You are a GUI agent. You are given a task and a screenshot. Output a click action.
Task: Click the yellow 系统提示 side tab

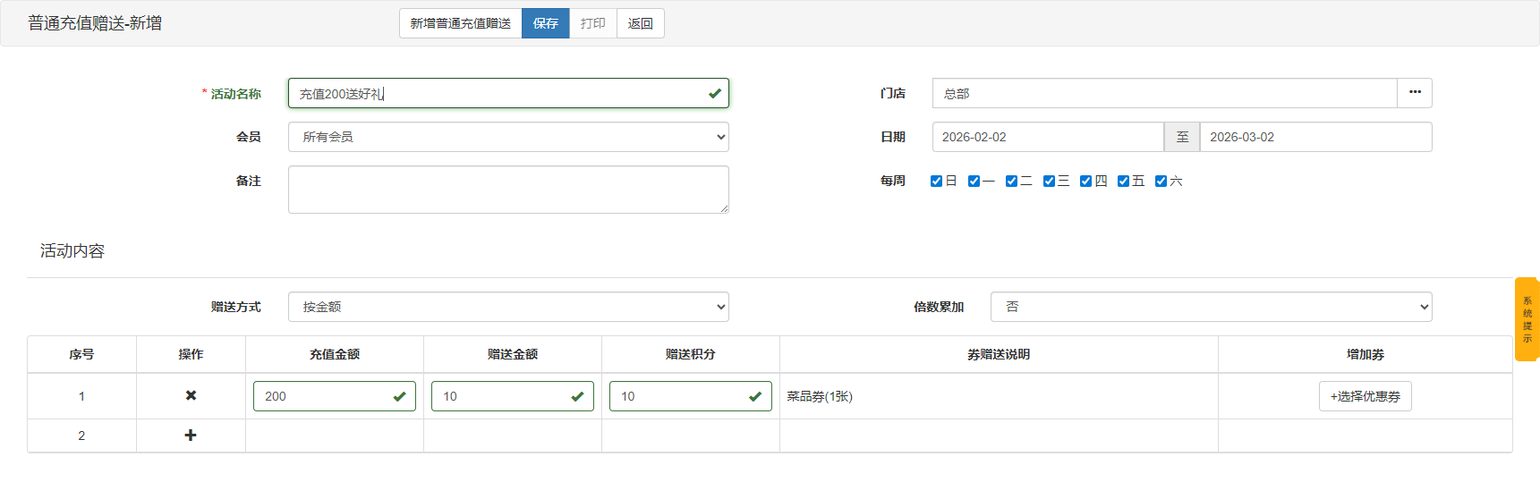pyautogui.click(x=1527, y=319)
